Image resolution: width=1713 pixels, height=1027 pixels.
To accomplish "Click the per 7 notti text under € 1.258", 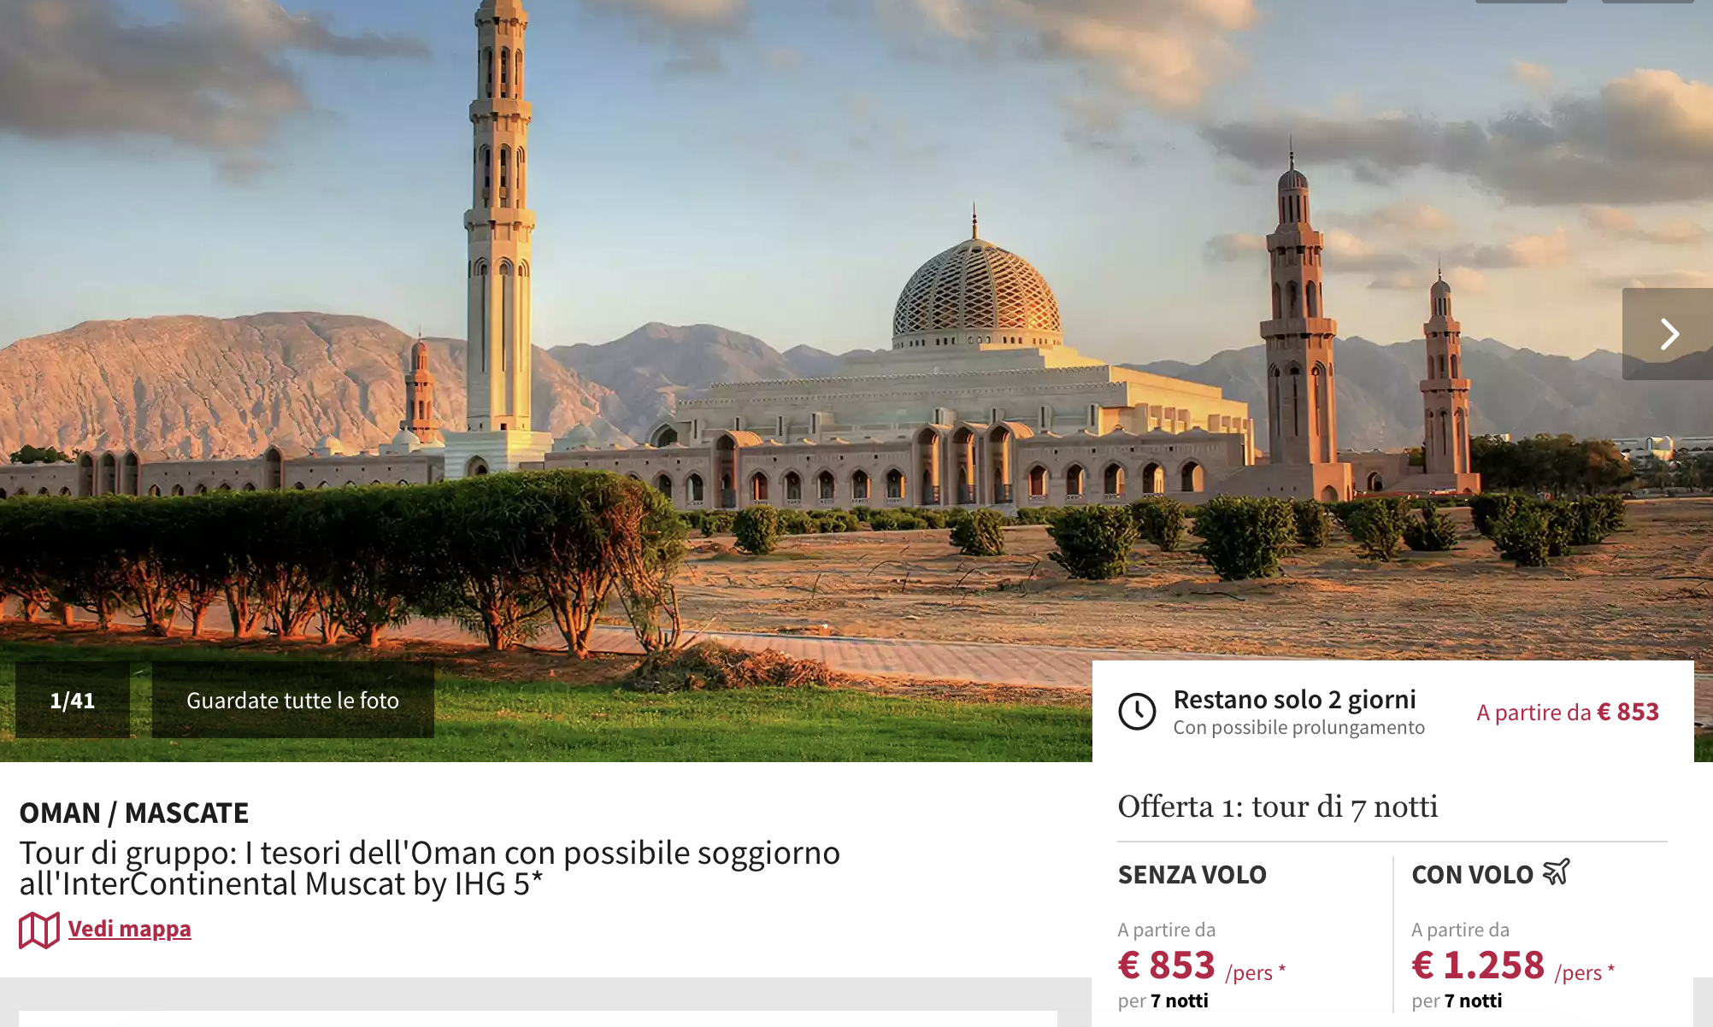I will point(1457,1001).
